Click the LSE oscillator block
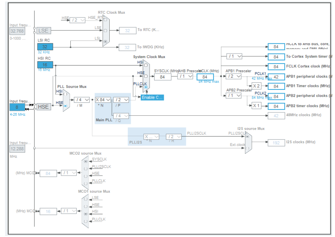335x237 pixels. (44, 31)
